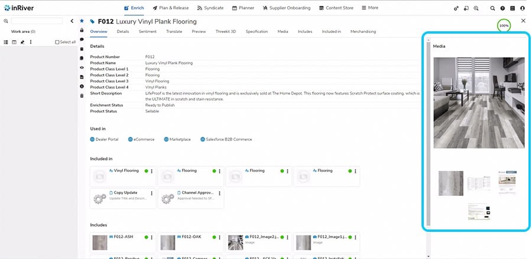The width and height of the screenshot is (532, 259).
Task: Open the help question icon in top bar
Action: tap(502, 8)
